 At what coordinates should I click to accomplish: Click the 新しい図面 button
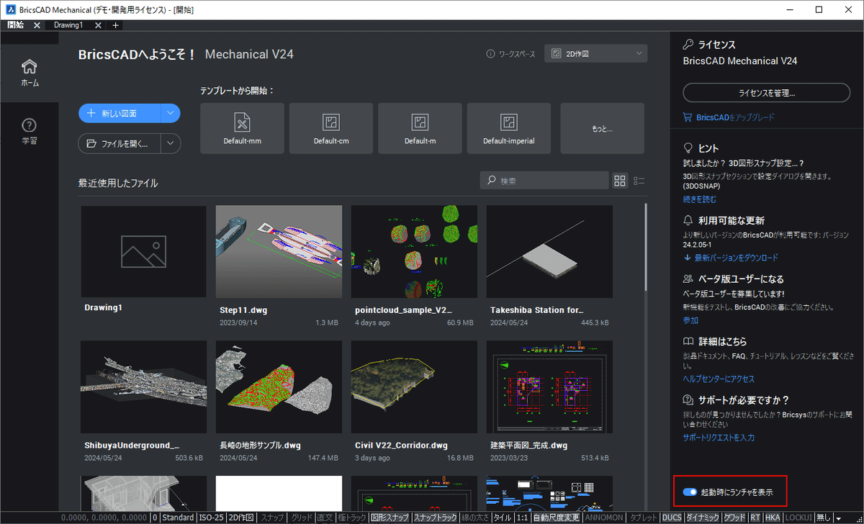[x=120, y=113]
